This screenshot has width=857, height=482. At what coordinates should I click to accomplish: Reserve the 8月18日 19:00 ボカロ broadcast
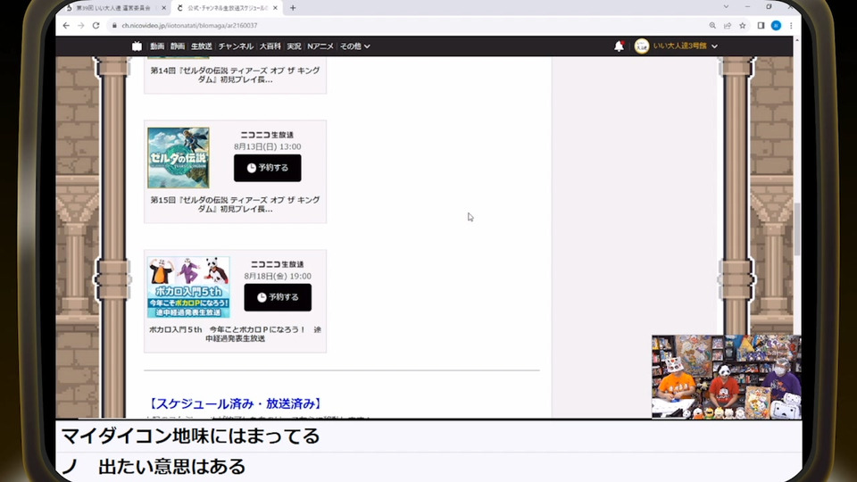[x=278, y=297]
